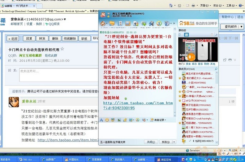
Task: Click the yellow figure gift icon in input toolbar
Action: (x=125, y=120)
